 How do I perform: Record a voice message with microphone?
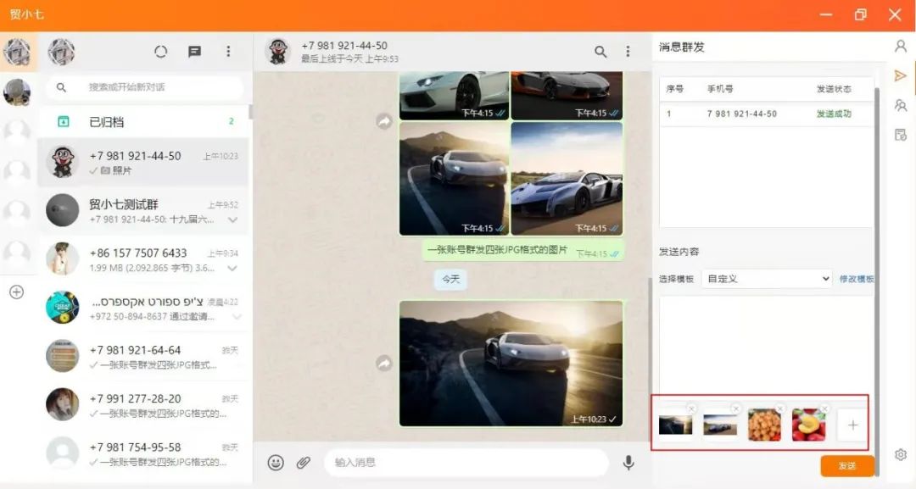coord(628,463)
